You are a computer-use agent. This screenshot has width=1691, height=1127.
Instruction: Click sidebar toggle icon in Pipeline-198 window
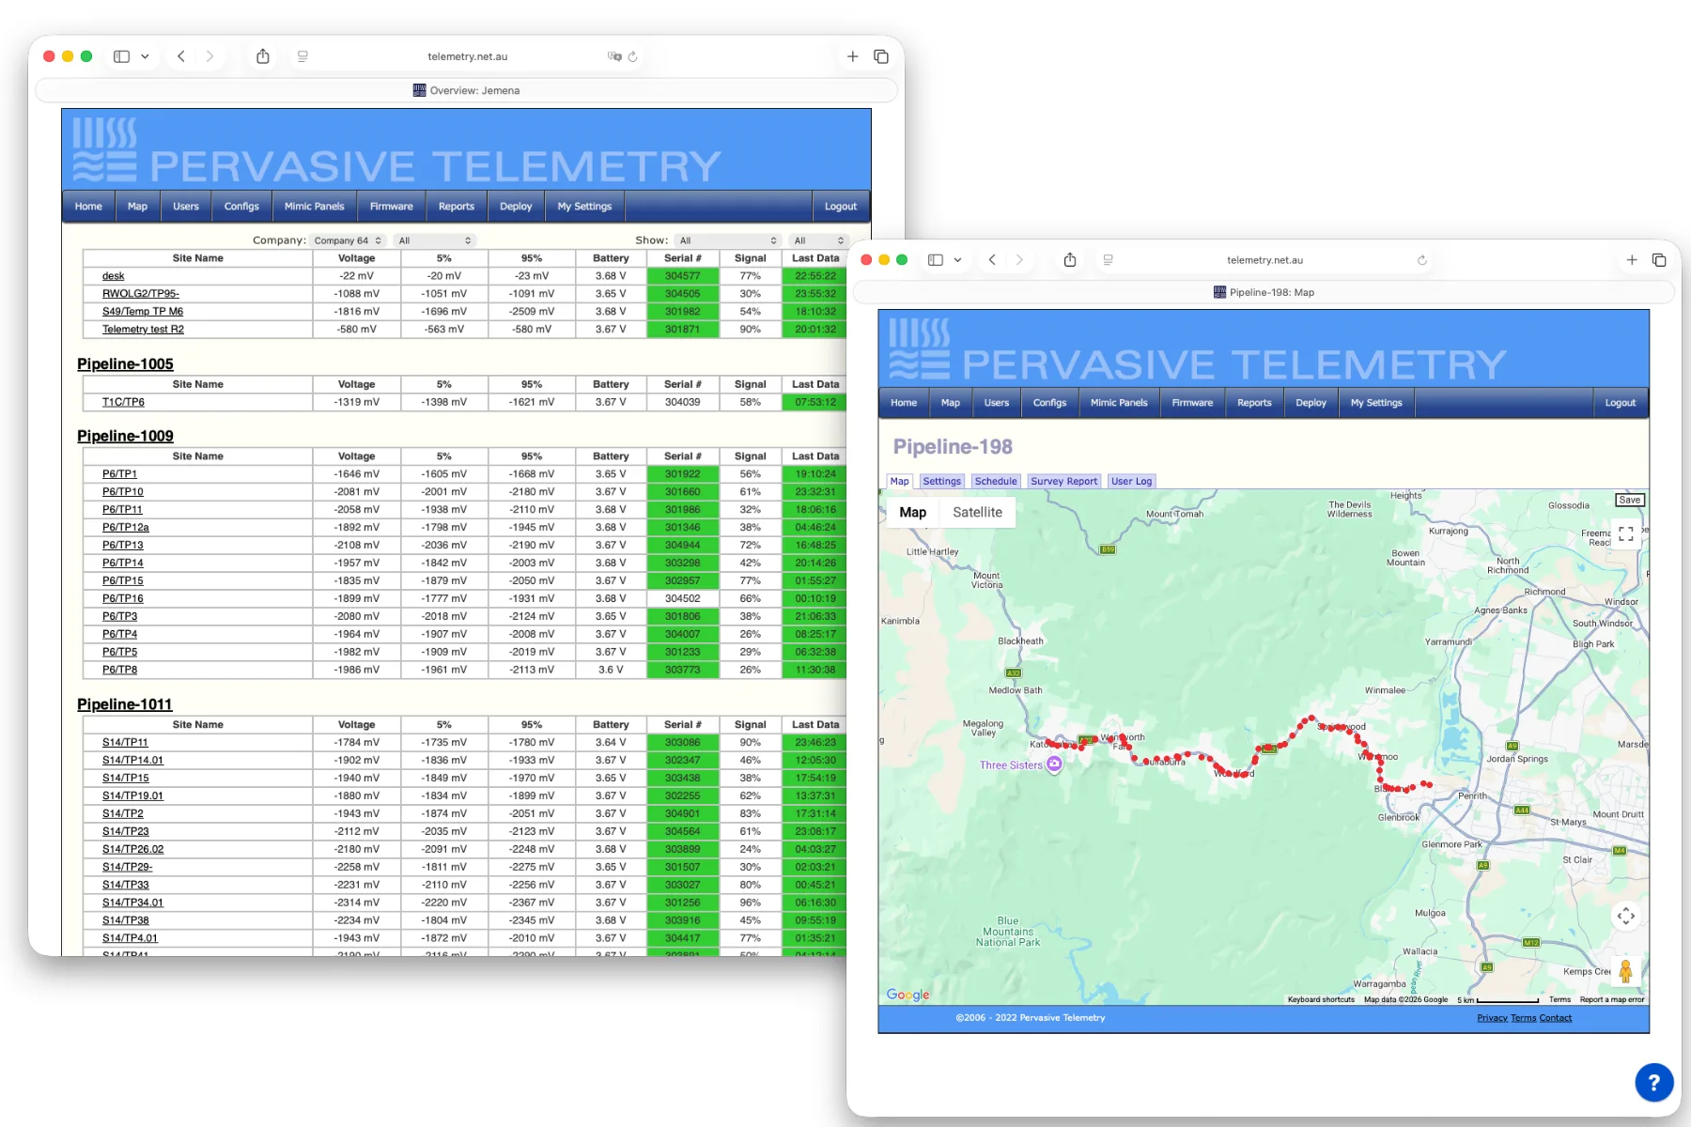click(936, 260)
